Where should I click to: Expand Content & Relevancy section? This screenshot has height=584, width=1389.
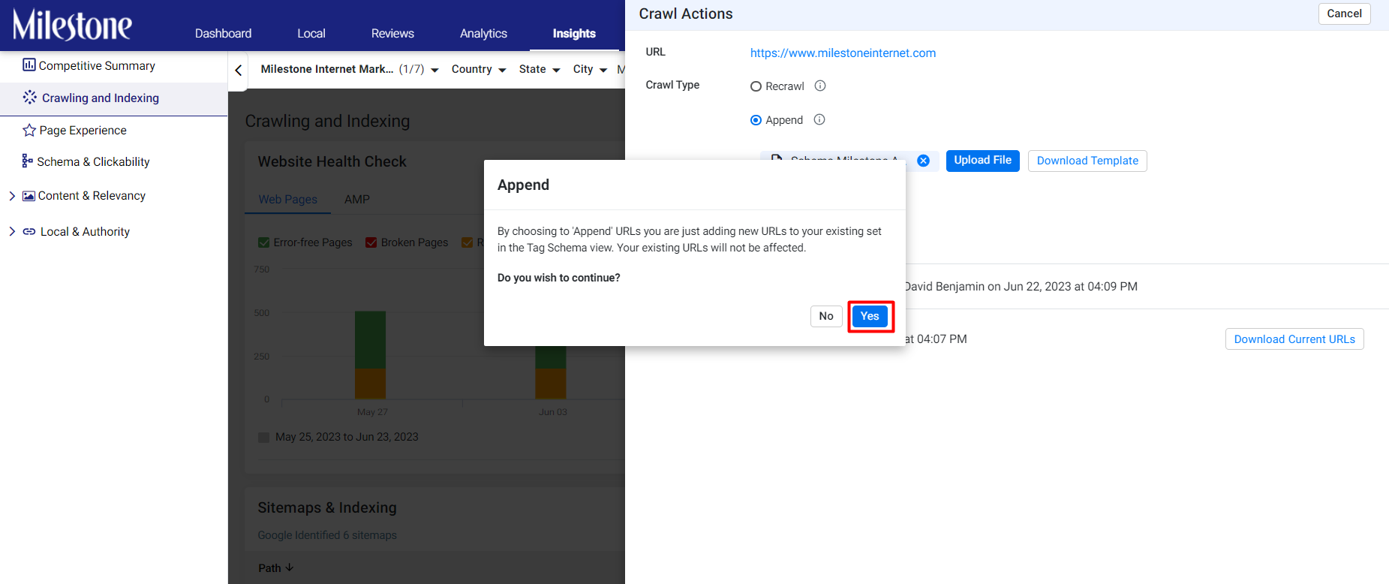point(12,196)
